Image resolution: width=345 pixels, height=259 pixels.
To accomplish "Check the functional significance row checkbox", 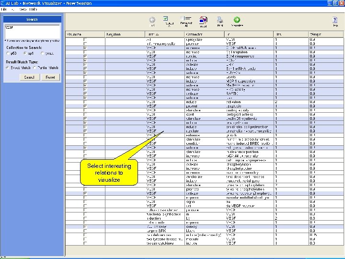I will pyautogui.click(x=85, y=214).
